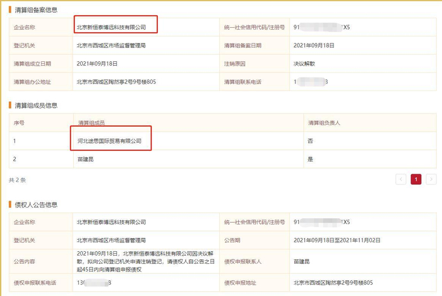The width and height of the screenshot is (442, 296).
Task: Click the 共 2 条 record count
Action: click(17, 180)
